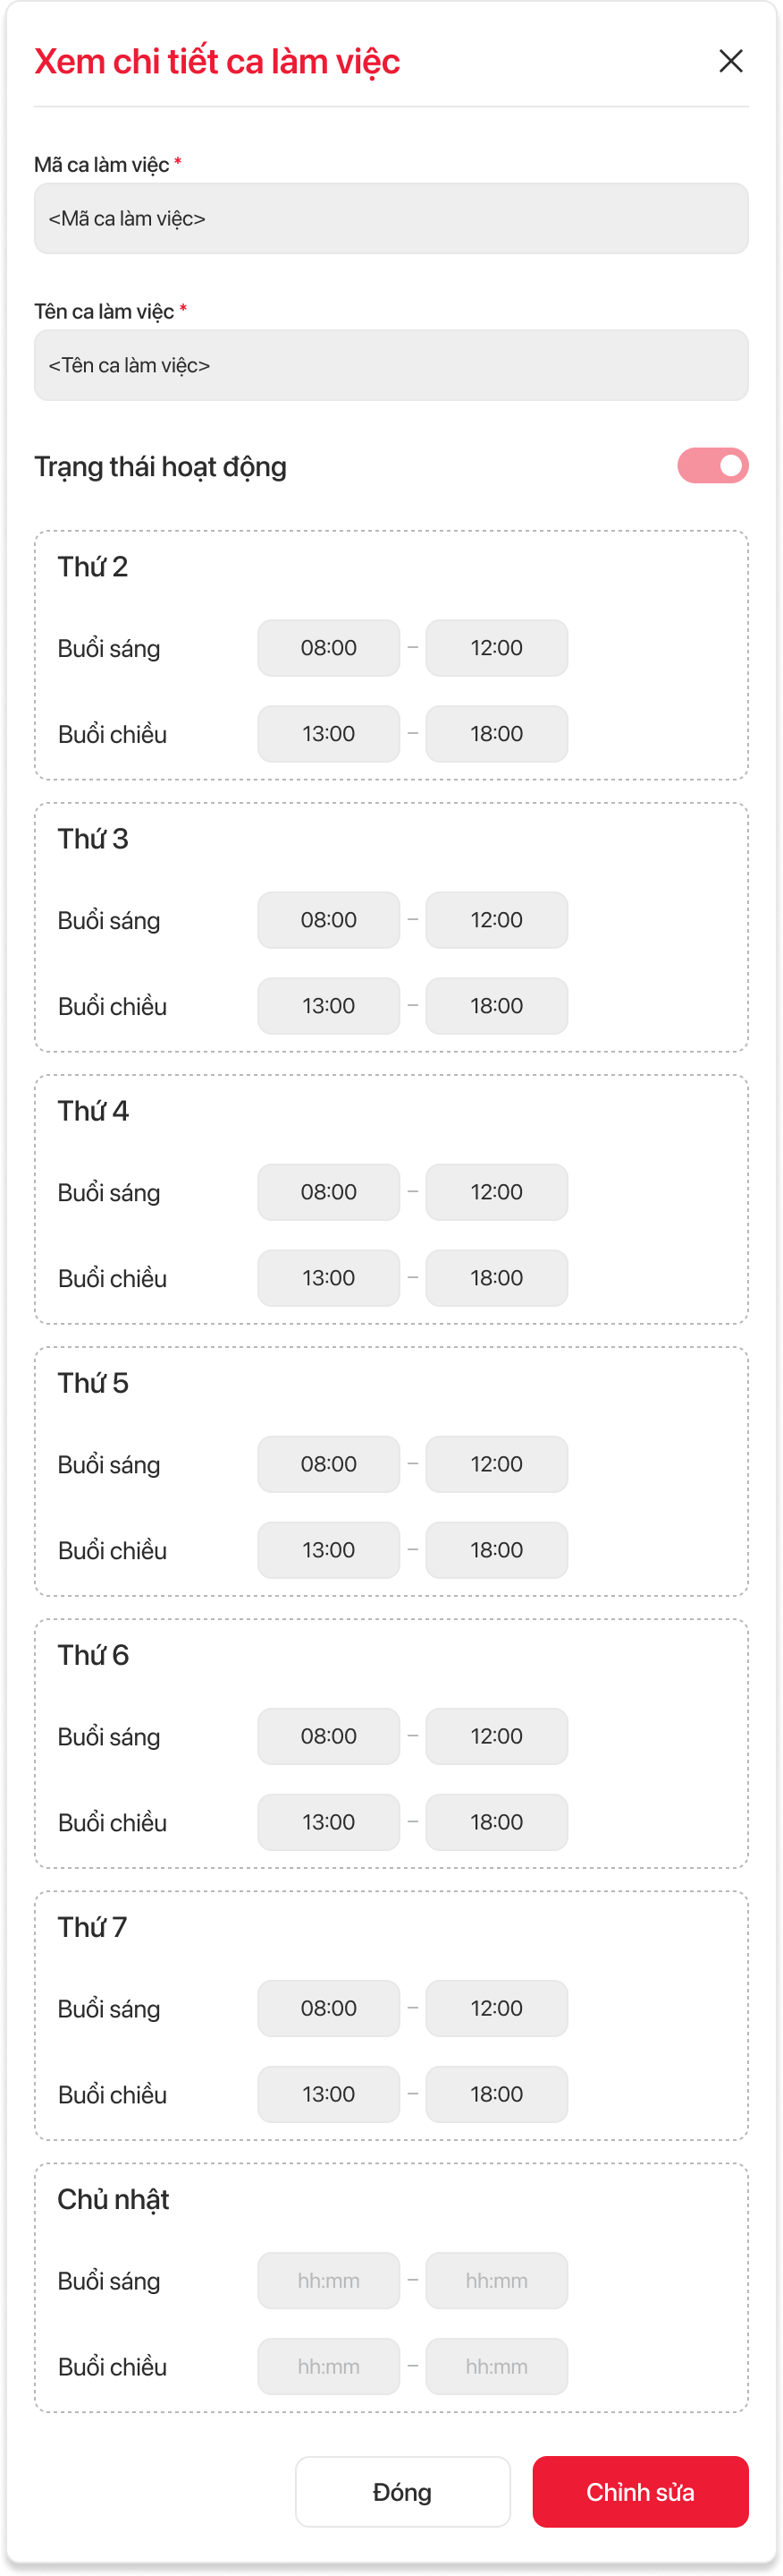Screen dimensions: 783x2576
Task: Select Thứ 2 morning start time 08:00
Action: tap(329, 648)
